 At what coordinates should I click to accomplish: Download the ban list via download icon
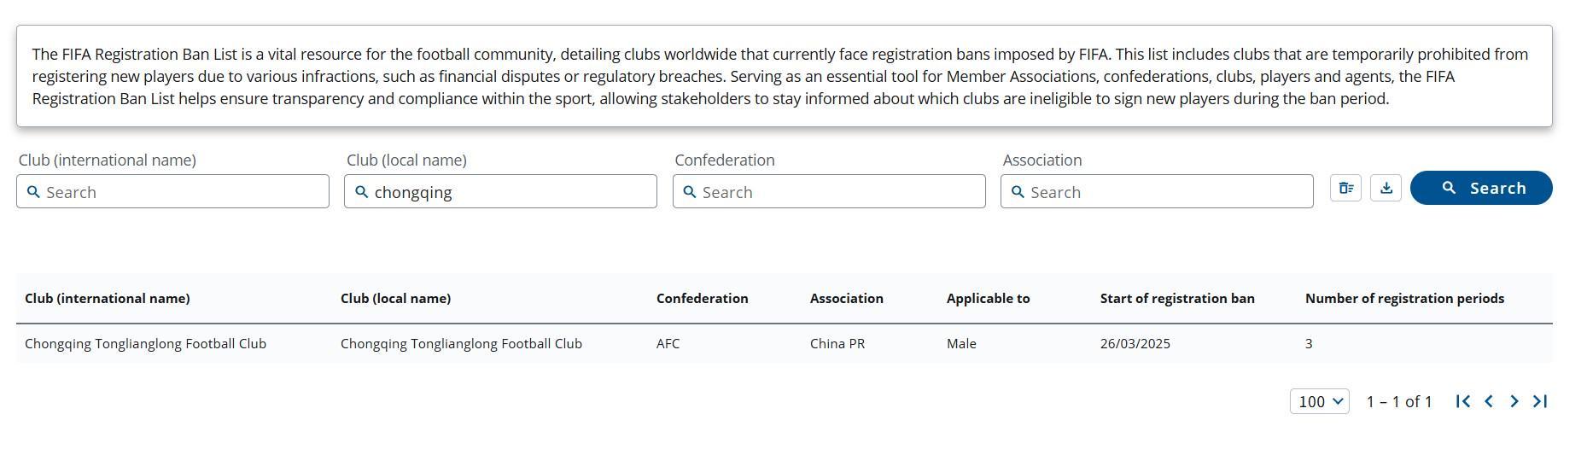pos(1386,189)
